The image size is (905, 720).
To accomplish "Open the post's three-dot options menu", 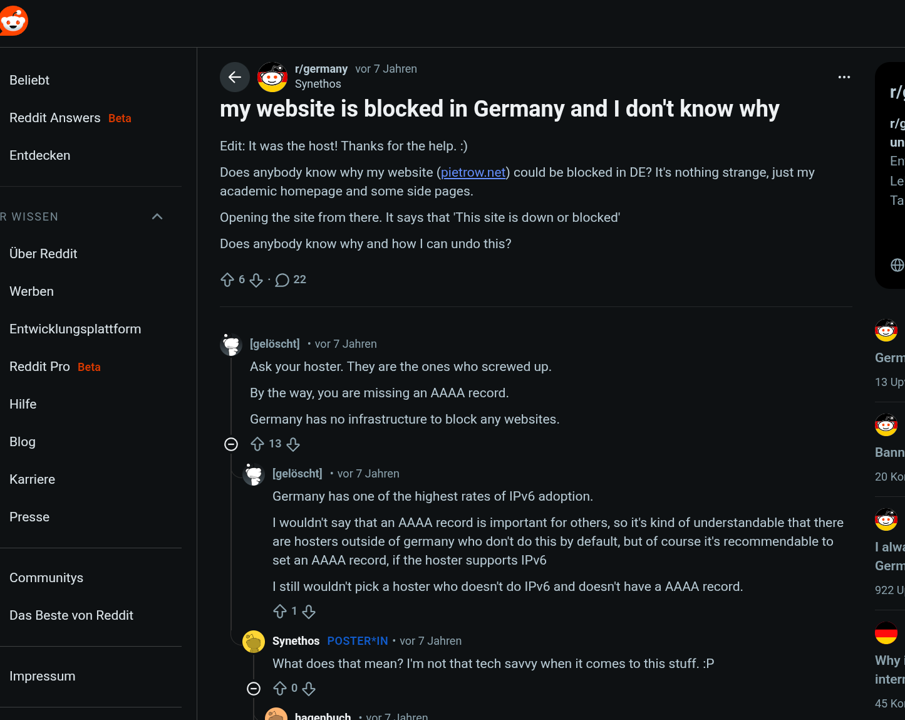I will tap(844, 77).
